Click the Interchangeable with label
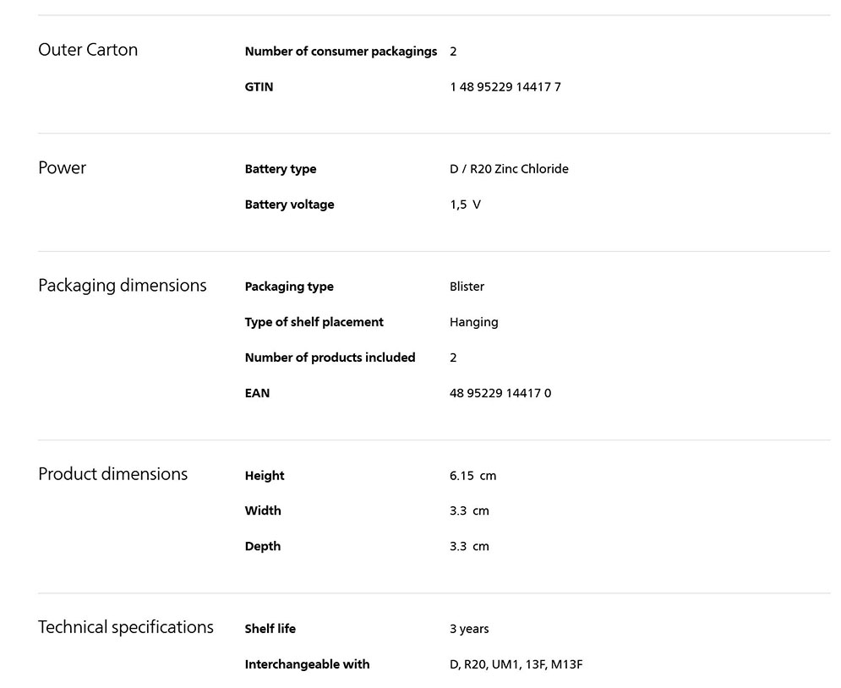 pyautogui.click(x=307, y=664)
